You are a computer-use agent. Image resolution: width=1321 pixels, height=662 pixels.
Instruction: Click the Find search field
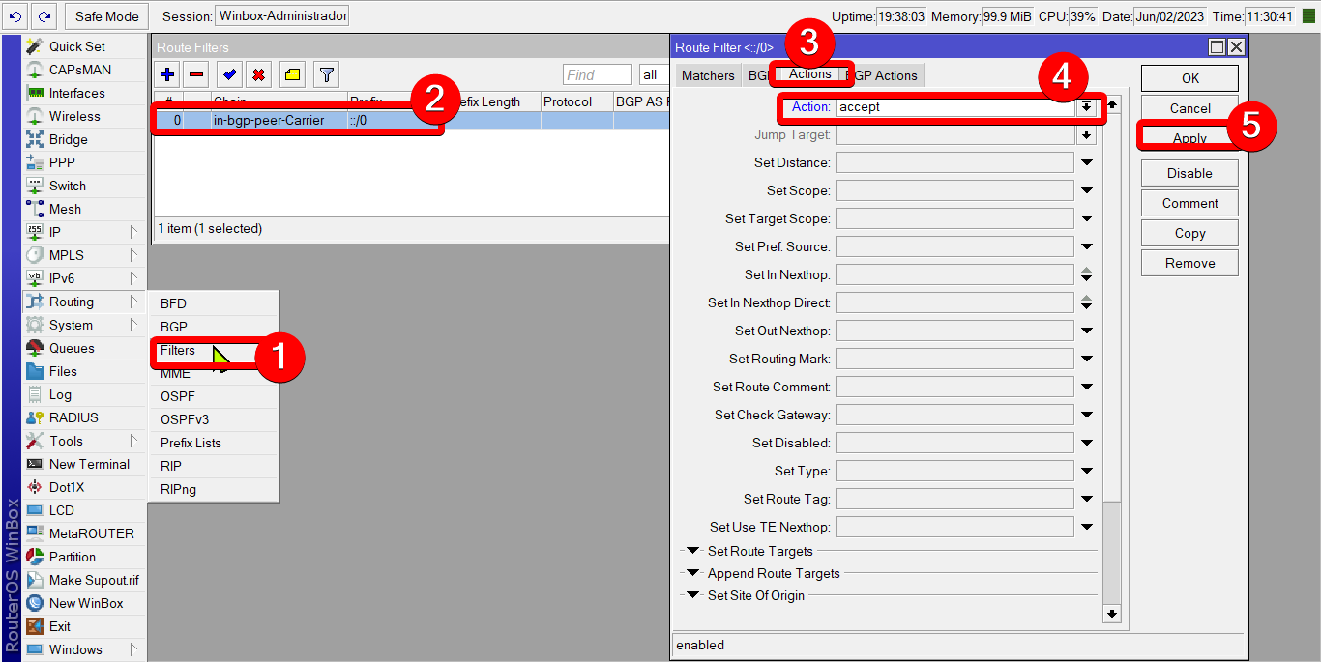pyautogui.click(x=597, y=75)
